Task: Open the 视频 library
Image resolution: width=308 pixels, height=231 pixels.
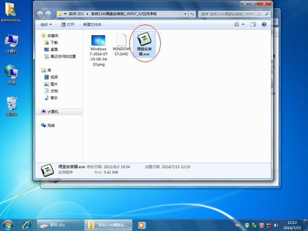Action: pos(54,77)
